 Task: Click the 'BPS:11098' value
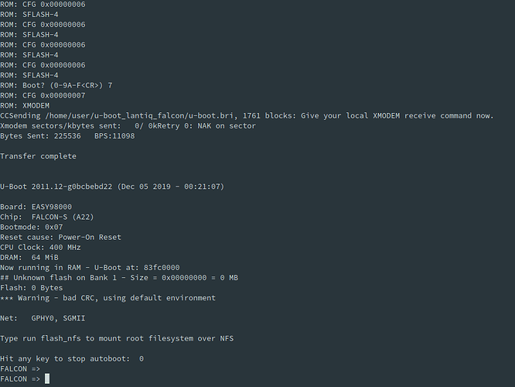114,136
